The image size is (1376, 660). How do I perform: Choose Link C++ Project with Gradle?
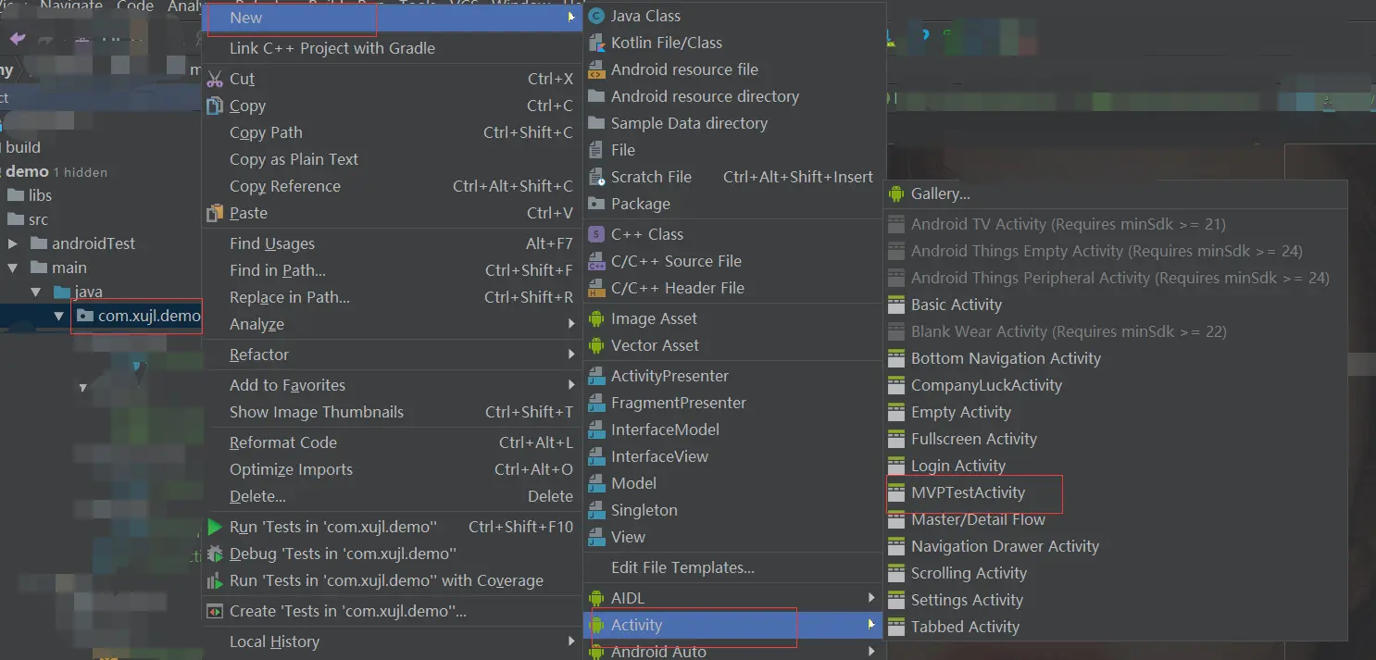pos(393,48)
